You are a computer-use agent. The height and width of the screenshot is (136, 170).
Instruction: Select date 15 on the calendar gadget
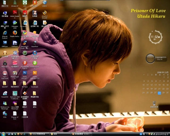point(164,85)
